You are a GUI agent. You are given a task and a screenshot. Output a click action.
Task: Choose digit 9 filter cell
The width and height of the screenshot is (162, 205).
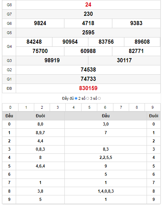pos(152,107)
